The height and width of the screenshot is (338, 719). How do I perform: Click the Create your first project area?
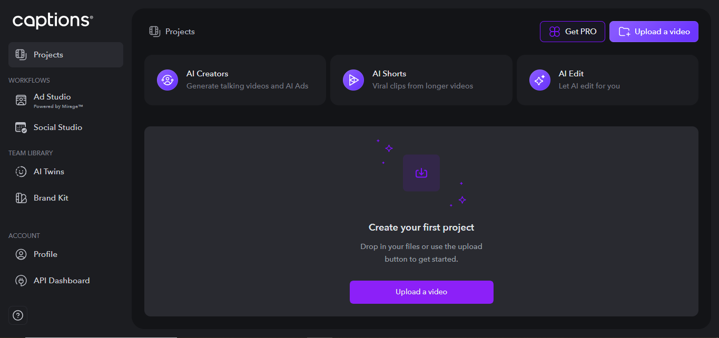click(x=421, y=227)
